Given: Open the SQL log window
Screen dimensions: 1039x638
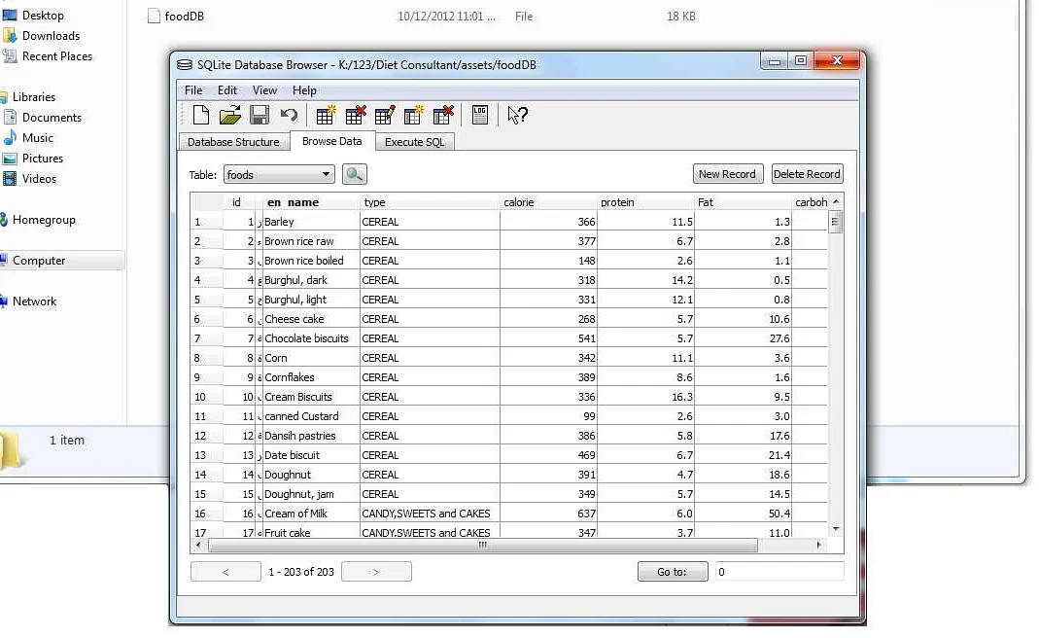Looking at the screenshot, I should [480, 115].
